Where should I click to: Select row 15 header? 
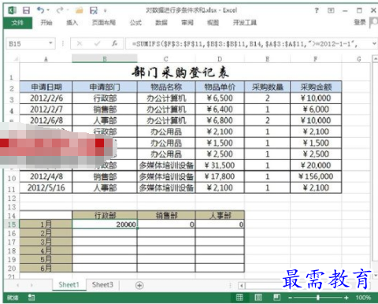pos(12,224)
